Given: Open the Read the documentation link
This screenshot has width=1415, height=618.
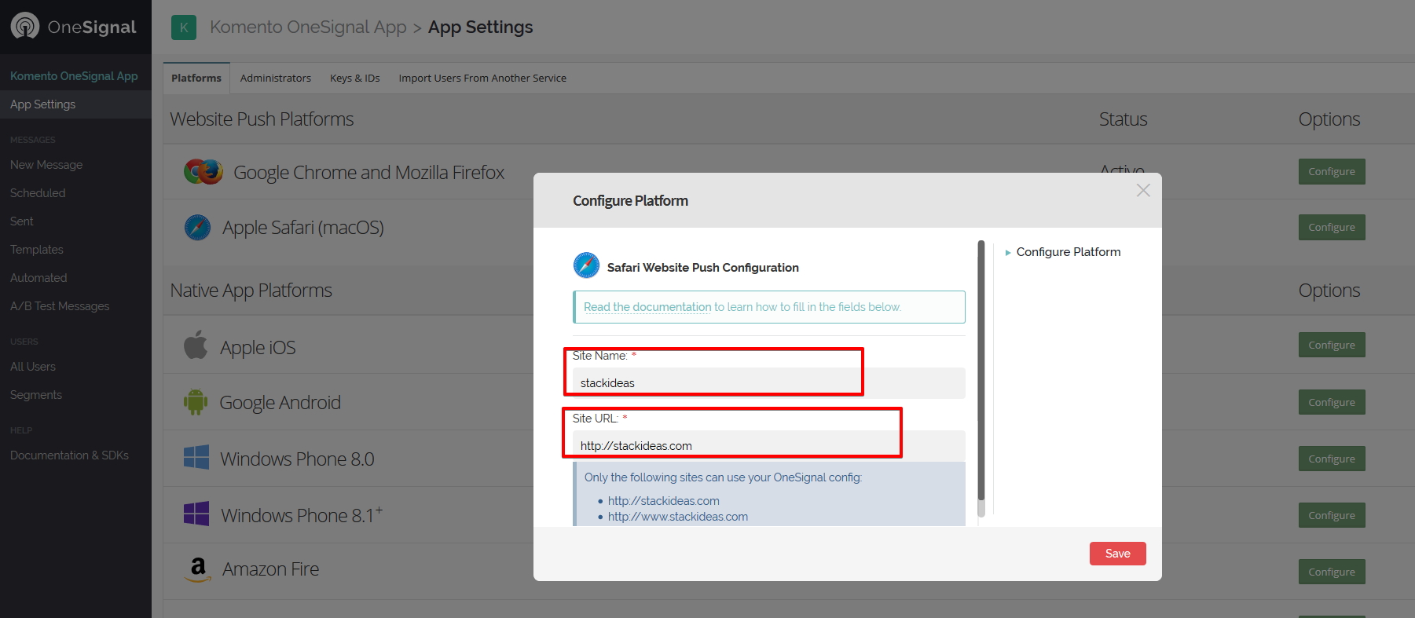Looking at the screenshot, I should click(647, 307).
